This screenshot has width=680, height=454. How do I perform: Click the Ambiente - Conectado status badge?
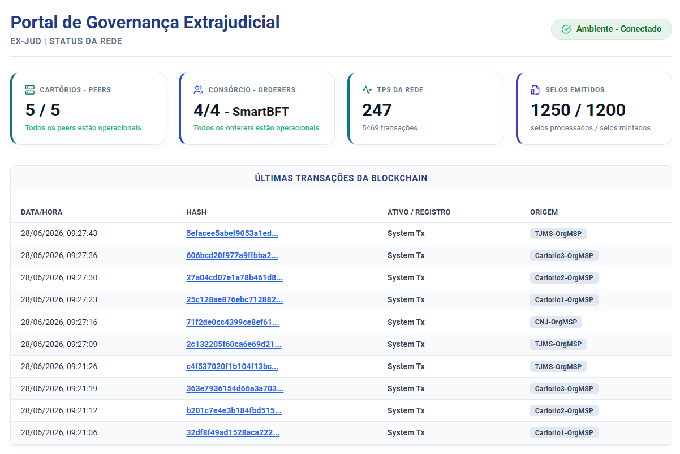coord(612,29)
